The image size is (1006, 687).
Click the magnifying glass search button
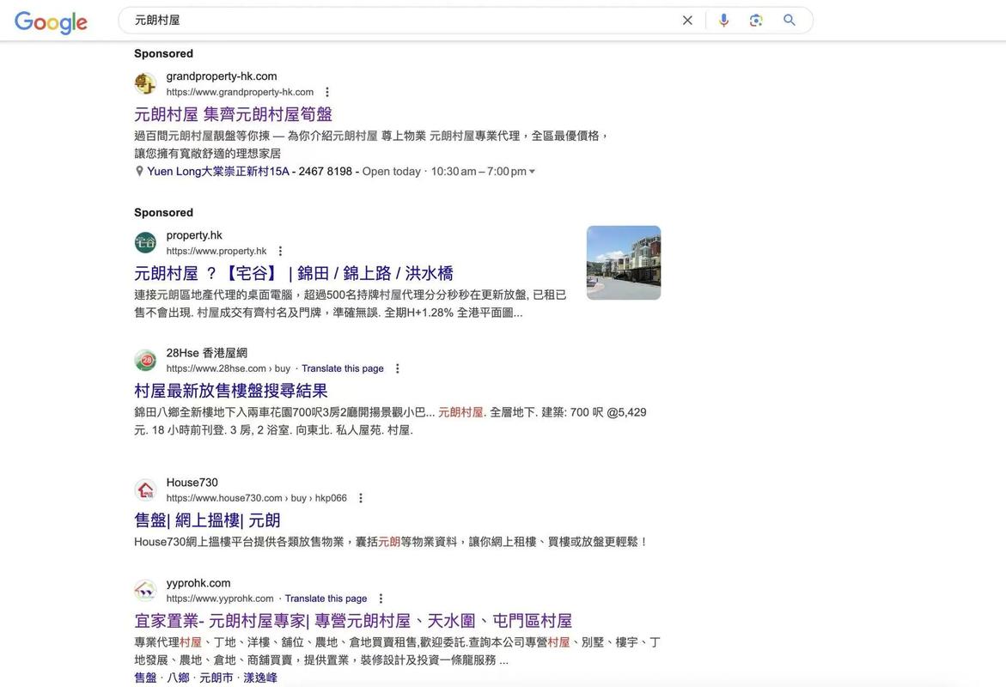(x=790, y=21)
